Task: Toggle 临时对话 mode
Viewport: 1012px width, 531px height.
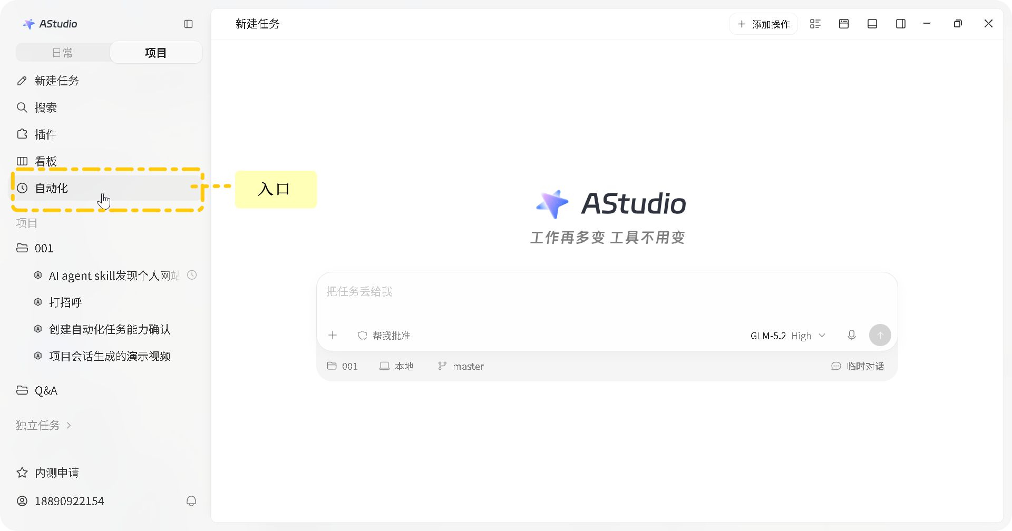Action: [x=858, y=366]
